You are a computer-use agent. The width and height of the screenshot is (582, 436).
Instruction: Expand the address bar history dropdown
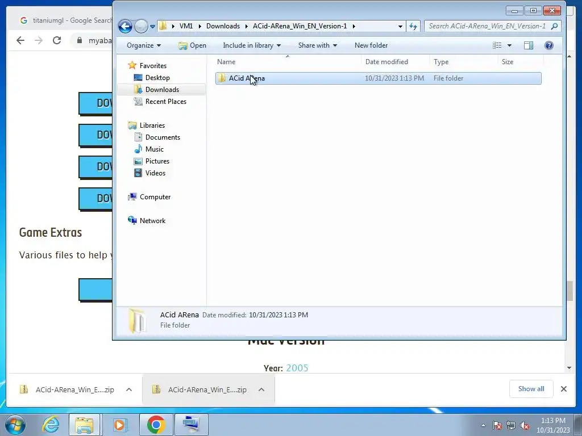point(400,26)
